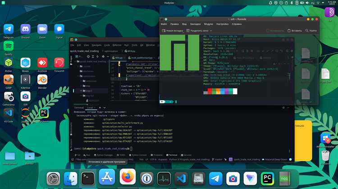Select the Local terminal tab in PyCharm
Screen dimensions: 338x189
[91, 108]
